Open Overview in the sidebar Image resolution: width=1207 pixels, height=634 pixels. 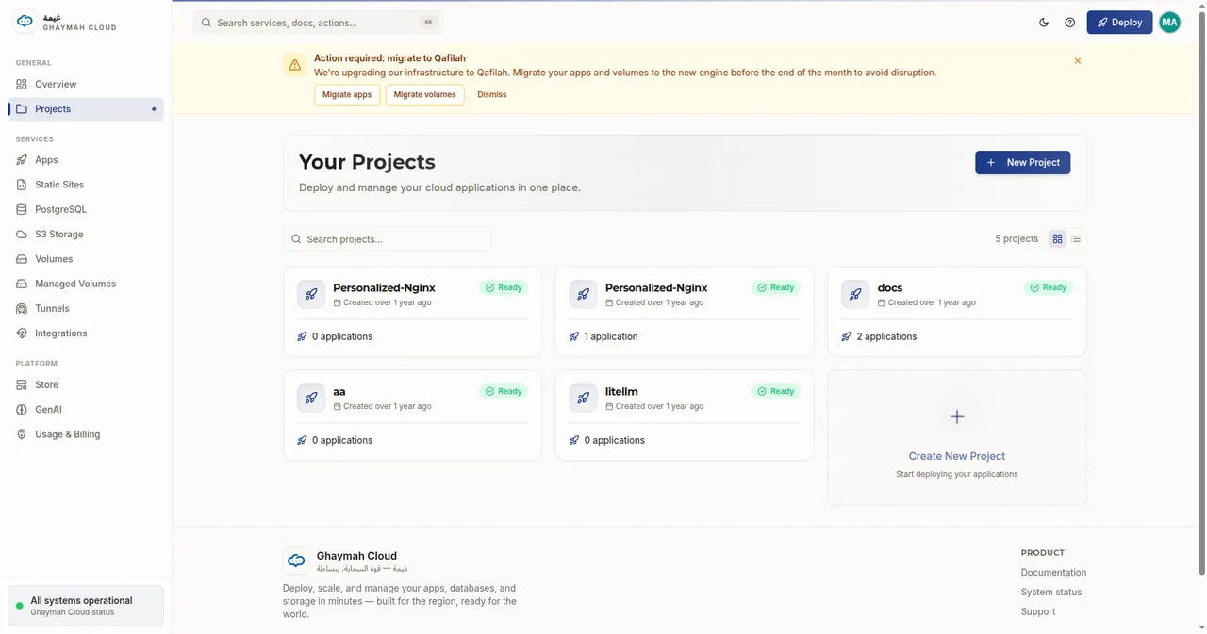[86, 84]
